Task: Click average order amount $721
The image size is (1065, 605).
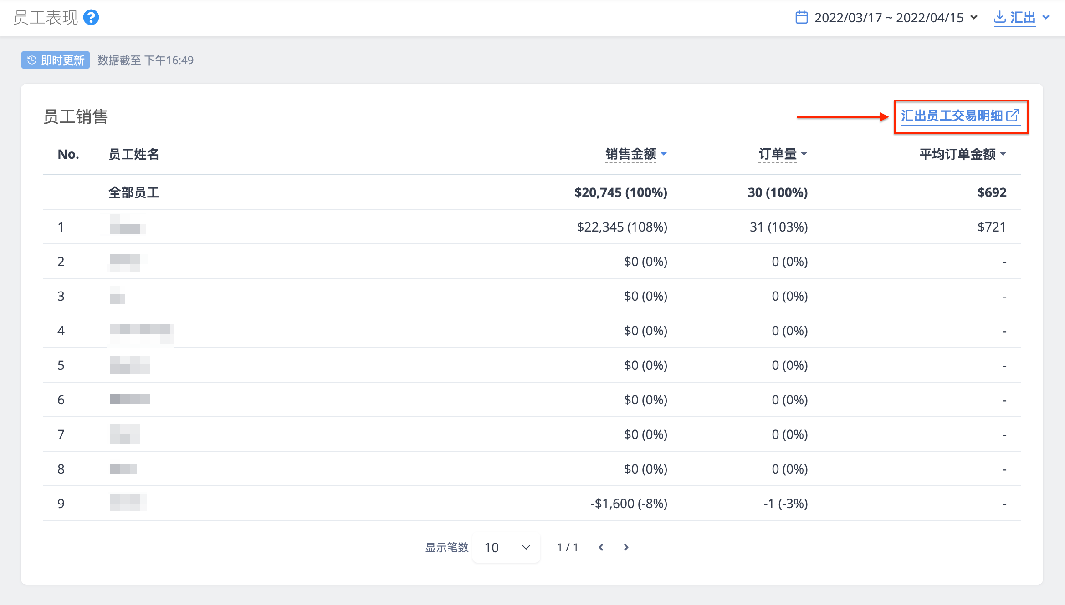Action: point(992,227)
